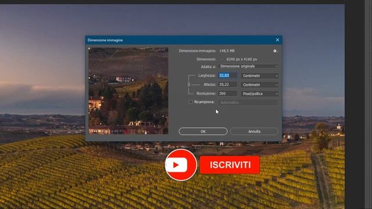
Task: Open the Risoluzione units dropdown
Action: (260, 94)
